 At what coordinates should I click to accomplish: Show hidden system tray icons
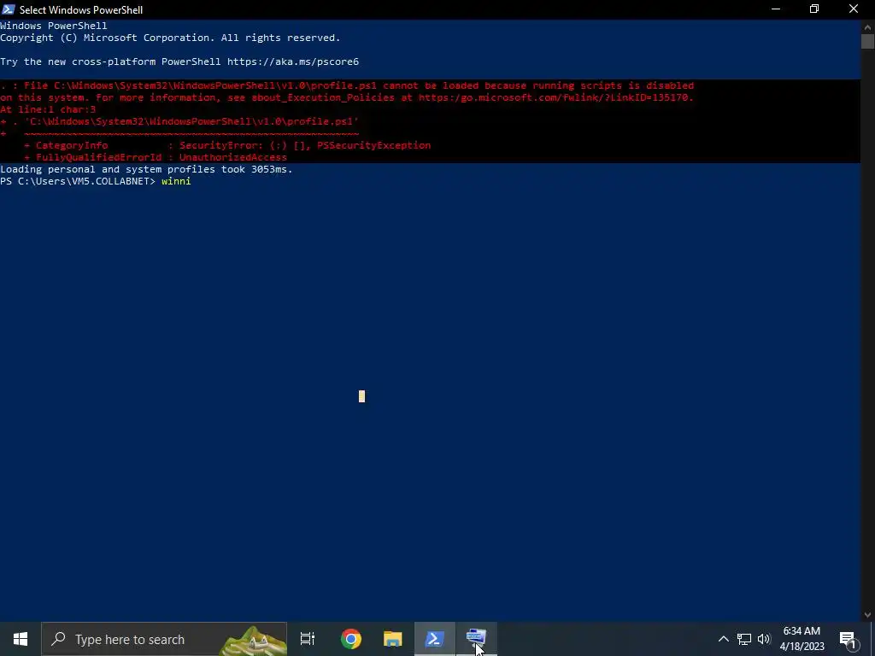point(723,639)
